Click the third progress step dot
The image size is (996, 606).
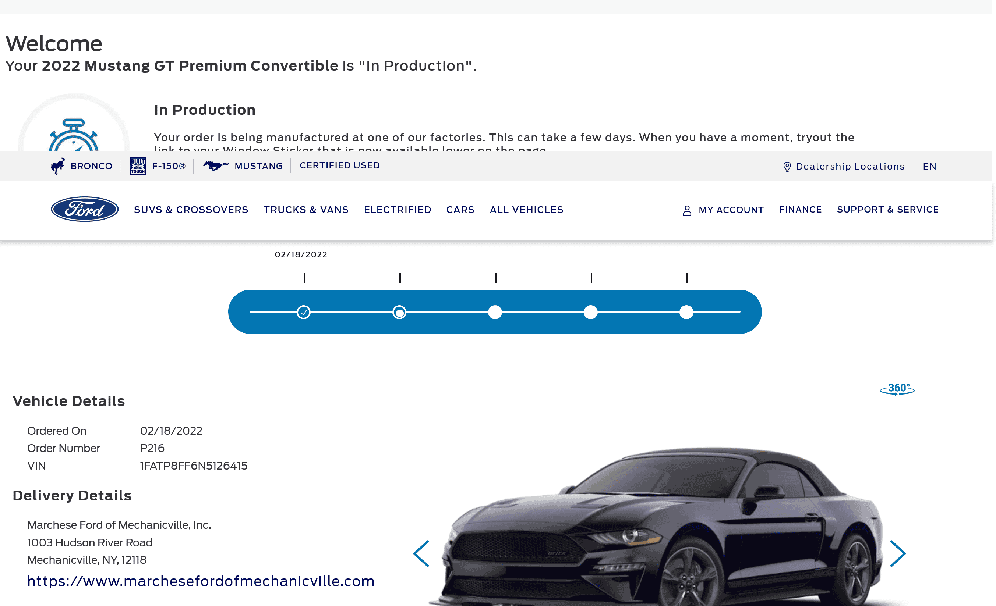point(495,312)
